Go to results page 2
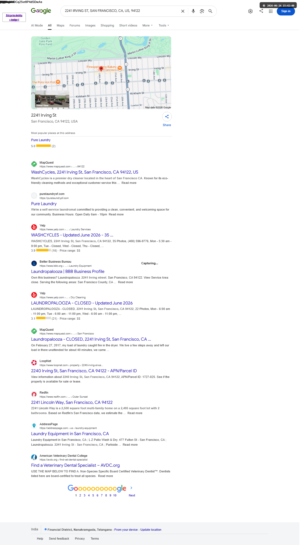303x545 pixels. [x=80, y=495]
